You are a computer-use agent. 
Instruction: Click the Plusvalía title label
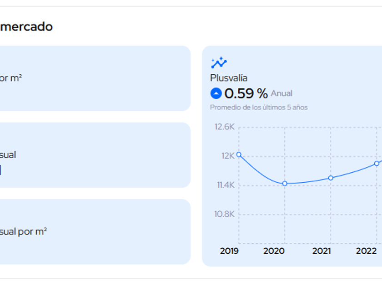(229, 78)
